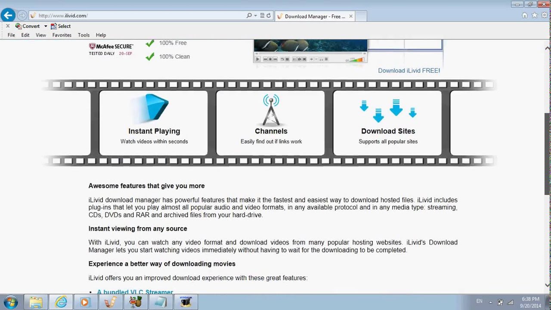This screenshot has width=551, height=310.
Task: Open File Explorer from the taskbar
Action: point(36,302)
